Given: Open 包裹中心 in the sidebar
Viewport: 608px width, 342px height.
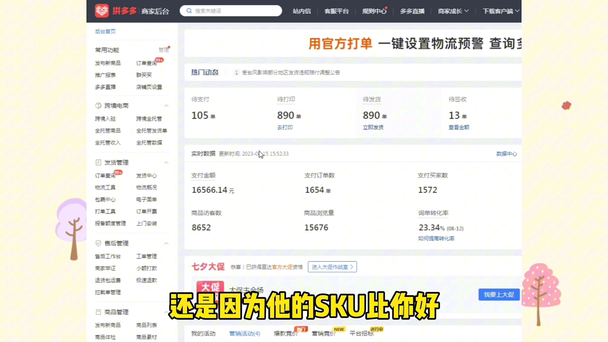Looking at the screenshot, I should click(x=105, y=199).
